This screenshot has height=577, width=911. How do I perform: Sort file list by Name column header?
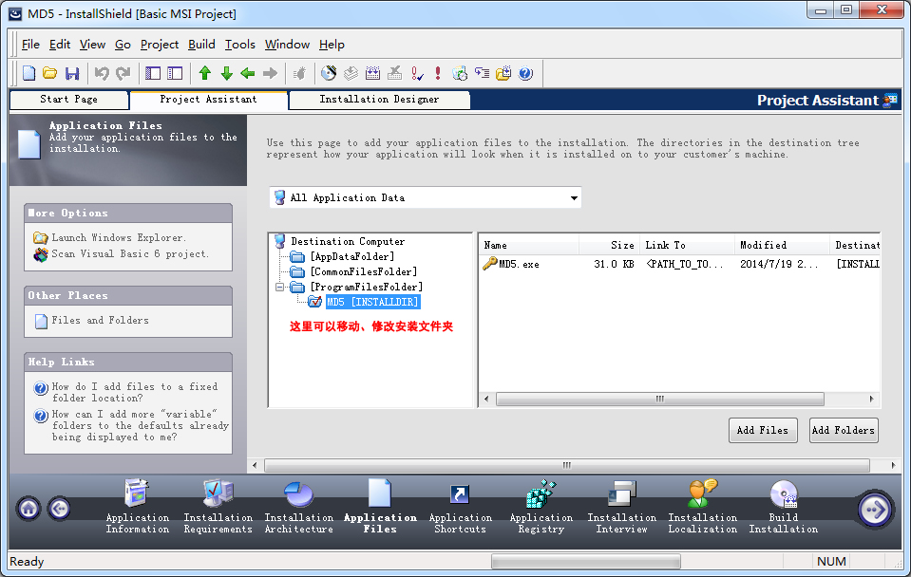click(529, 246)
